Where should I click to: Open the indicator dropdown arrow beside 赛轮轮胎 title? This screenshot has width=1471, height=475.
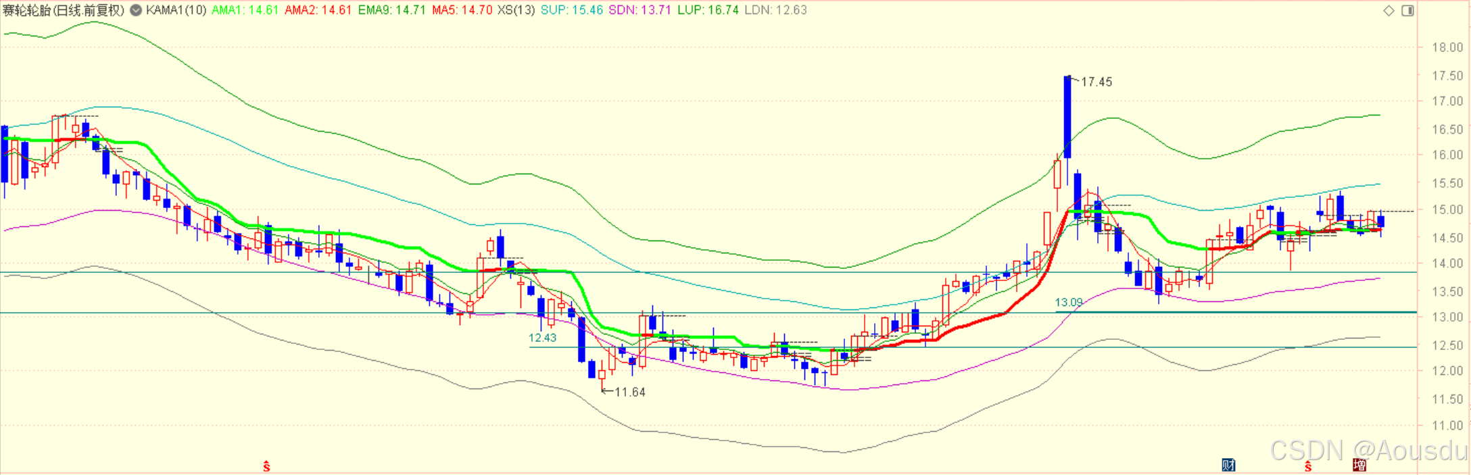pos(136,10)
